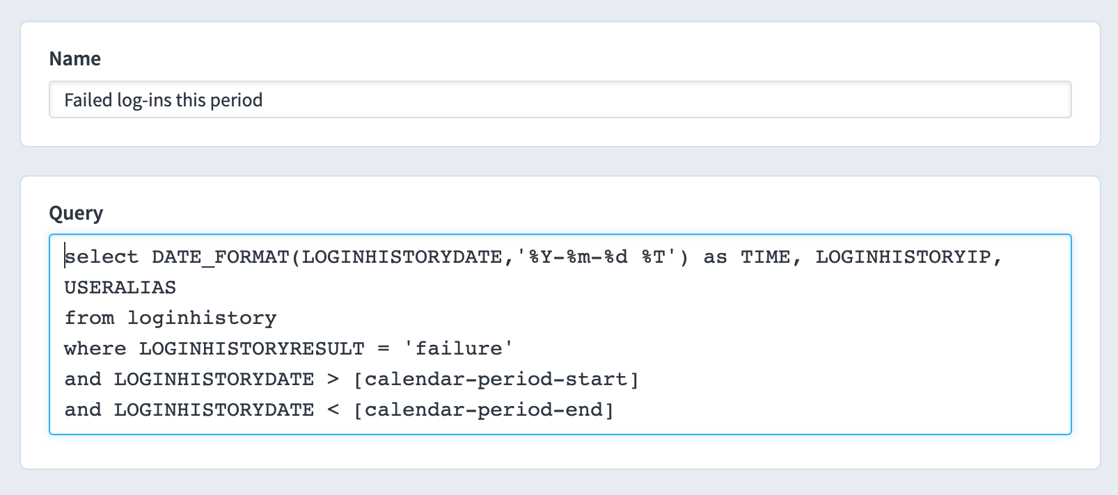Click LOGINHISTORYIP column in first line
The image size is (1118, 495).
click(903, 257)
